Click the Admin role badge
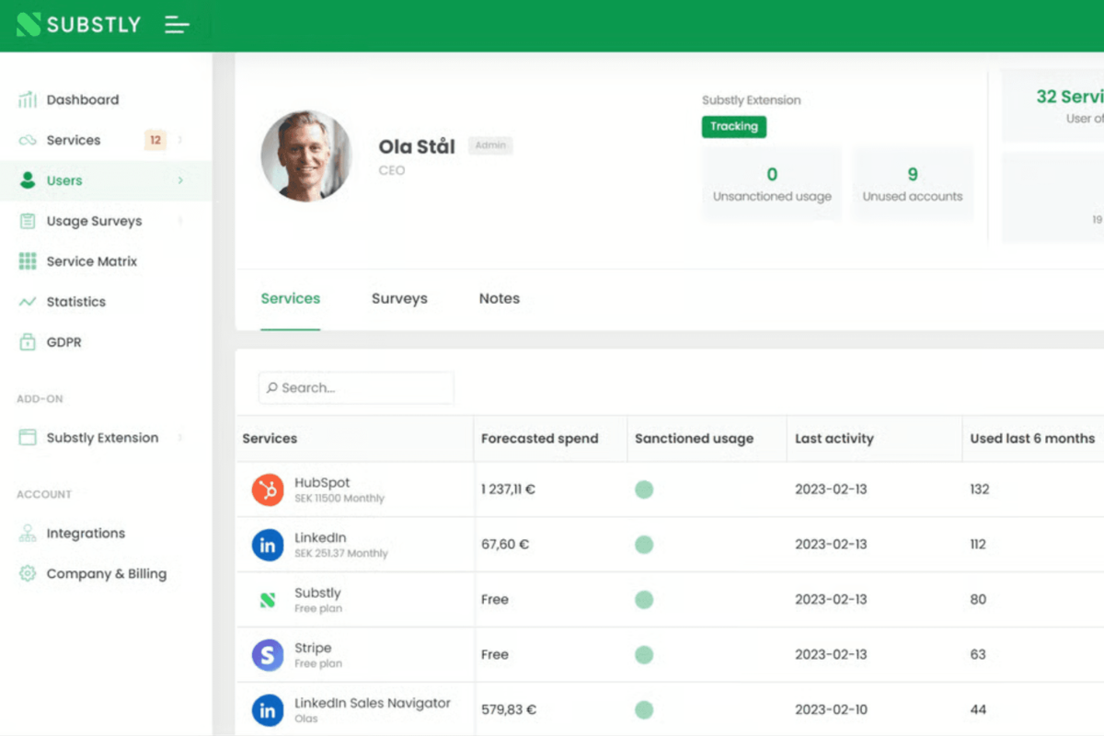Image resolution: width=1104 pixels, height=736 pixels. point(490,145)
